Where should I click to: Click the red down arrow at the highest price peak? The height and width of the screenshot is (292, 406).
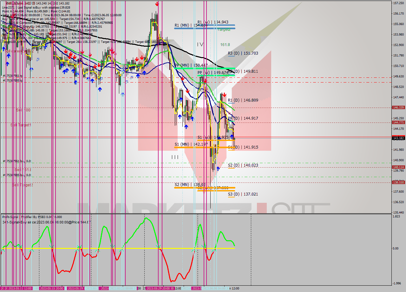[157, 4]
